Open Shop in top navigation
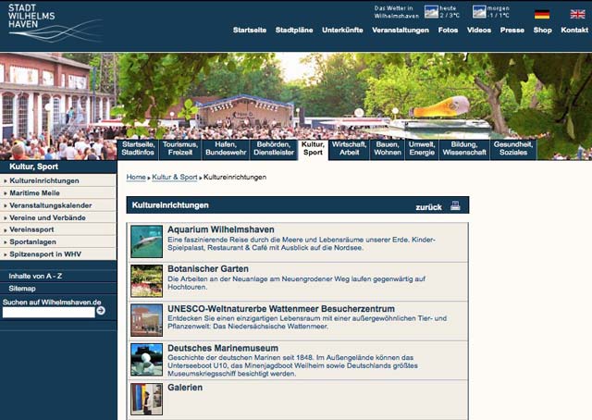This screenshot has width=592, height=420. [543, 31]
